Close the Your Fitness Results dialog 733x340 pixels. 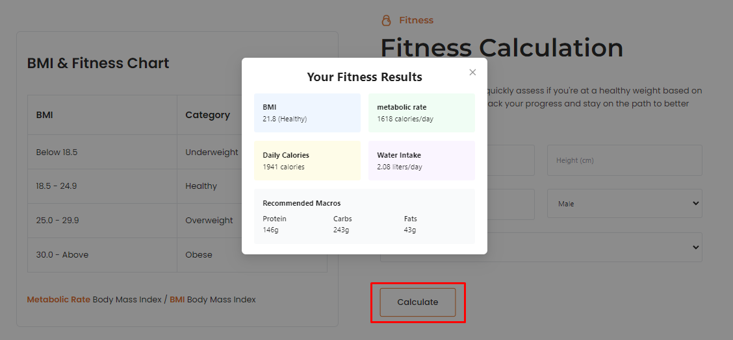472,72
